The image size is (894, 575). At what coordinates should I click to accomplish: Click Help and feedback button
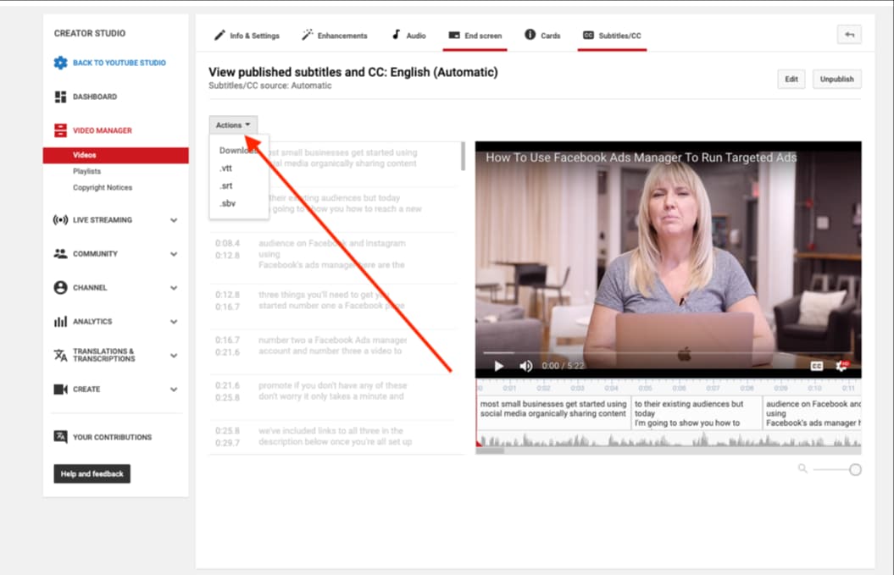(92, 473)
